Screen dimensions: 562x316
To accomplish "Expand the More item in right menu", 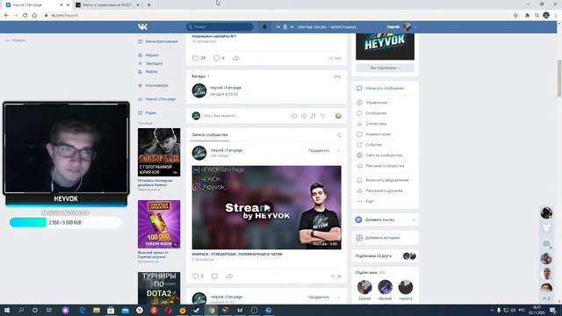I will point(369,201).
